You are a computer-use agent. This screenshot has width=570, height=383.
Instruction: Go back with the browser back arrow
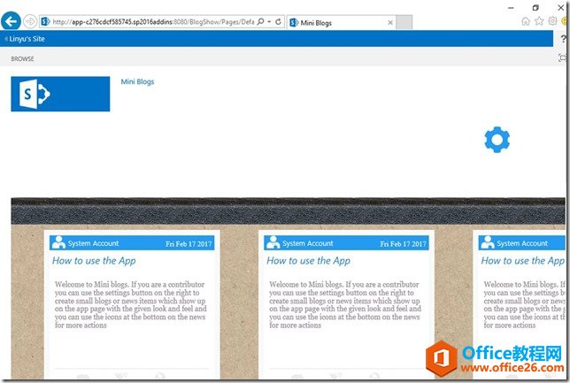tap(12, 20)
